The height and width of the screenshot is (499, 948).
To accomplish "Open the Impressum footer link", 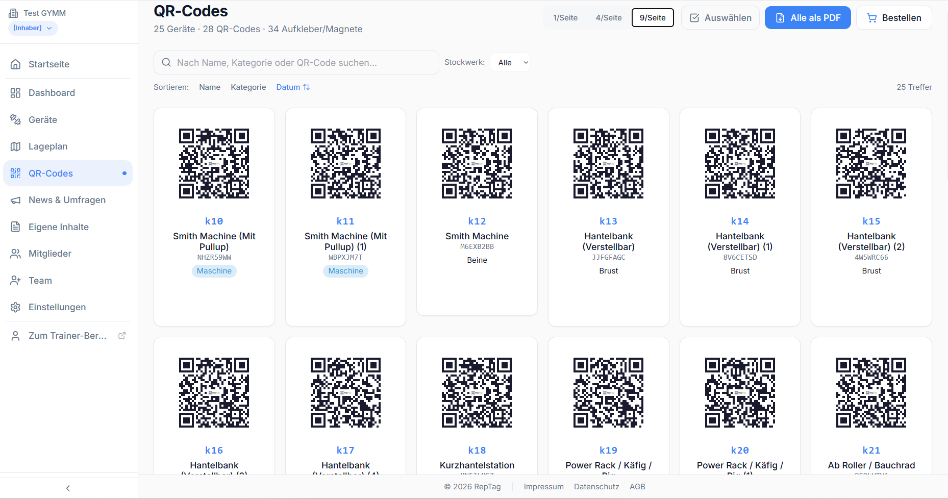I will coord(543,487).
